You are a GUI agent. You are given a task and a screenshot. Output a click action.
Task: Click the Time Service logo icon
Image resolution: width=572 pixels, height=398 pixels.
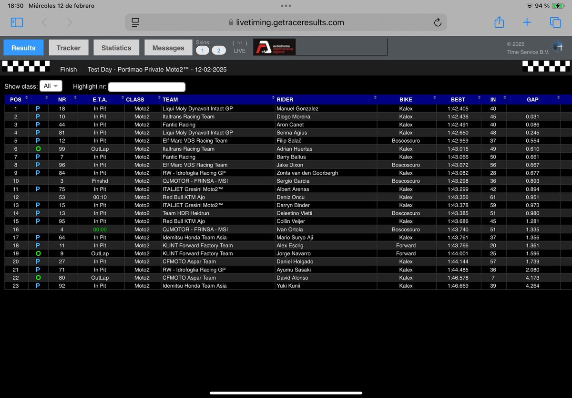pos(557,46)
